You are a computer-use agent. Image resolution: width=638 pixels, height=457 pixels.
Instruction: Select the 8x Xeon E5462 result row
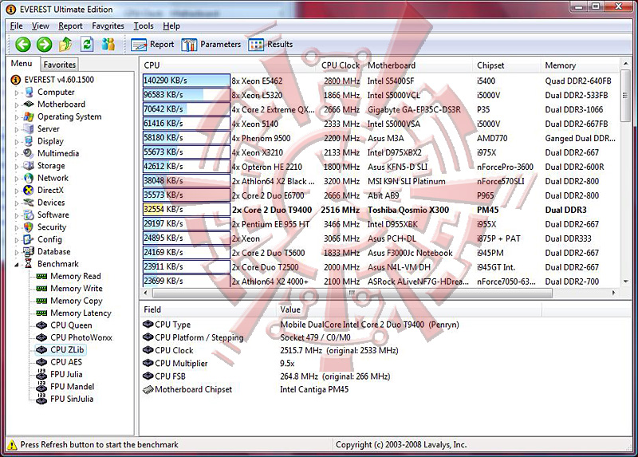[380, 81]
